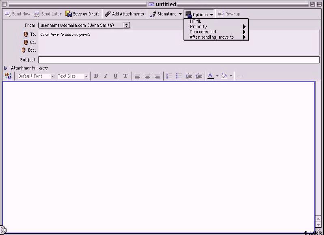Click the Options toolbar icon
Screen dimensions: 324x235
(x=189, y=14)
